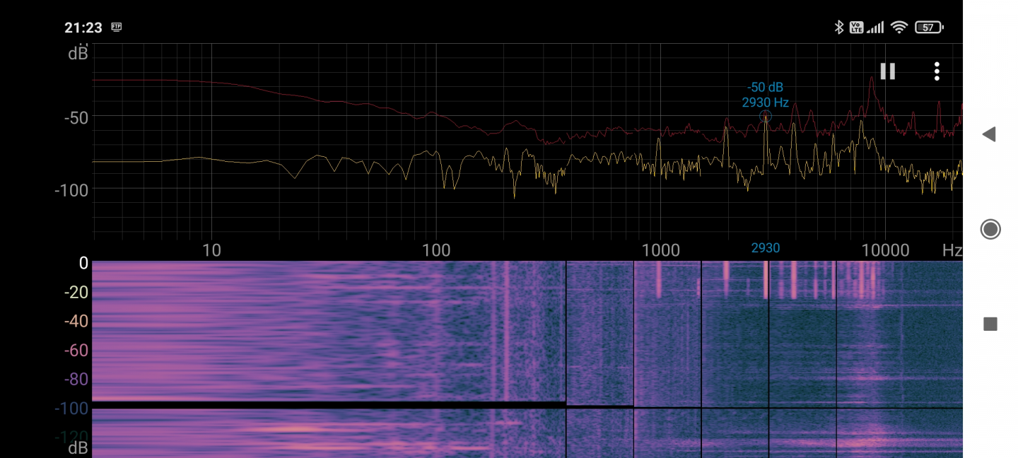Pause the live spectrum capture
The width and height of the screenshot is (1018, 458).
(x=887, y=71)
